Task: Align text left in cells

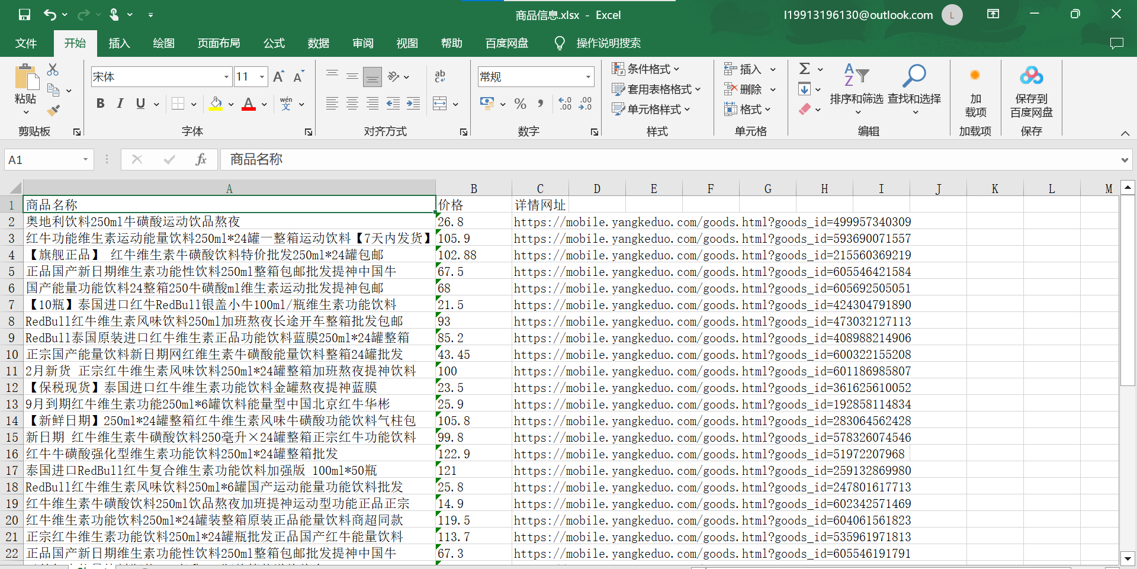Action: click(x=332, y=104)
